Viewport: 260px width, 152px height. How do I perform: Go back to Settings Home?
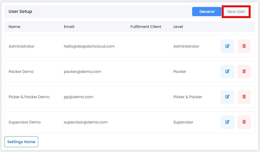click(x=21, y=142)
